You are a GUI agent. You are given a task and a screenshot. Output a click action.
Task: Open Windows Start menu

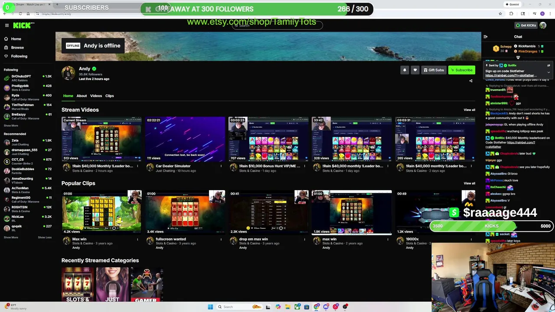tap(210, 307)
